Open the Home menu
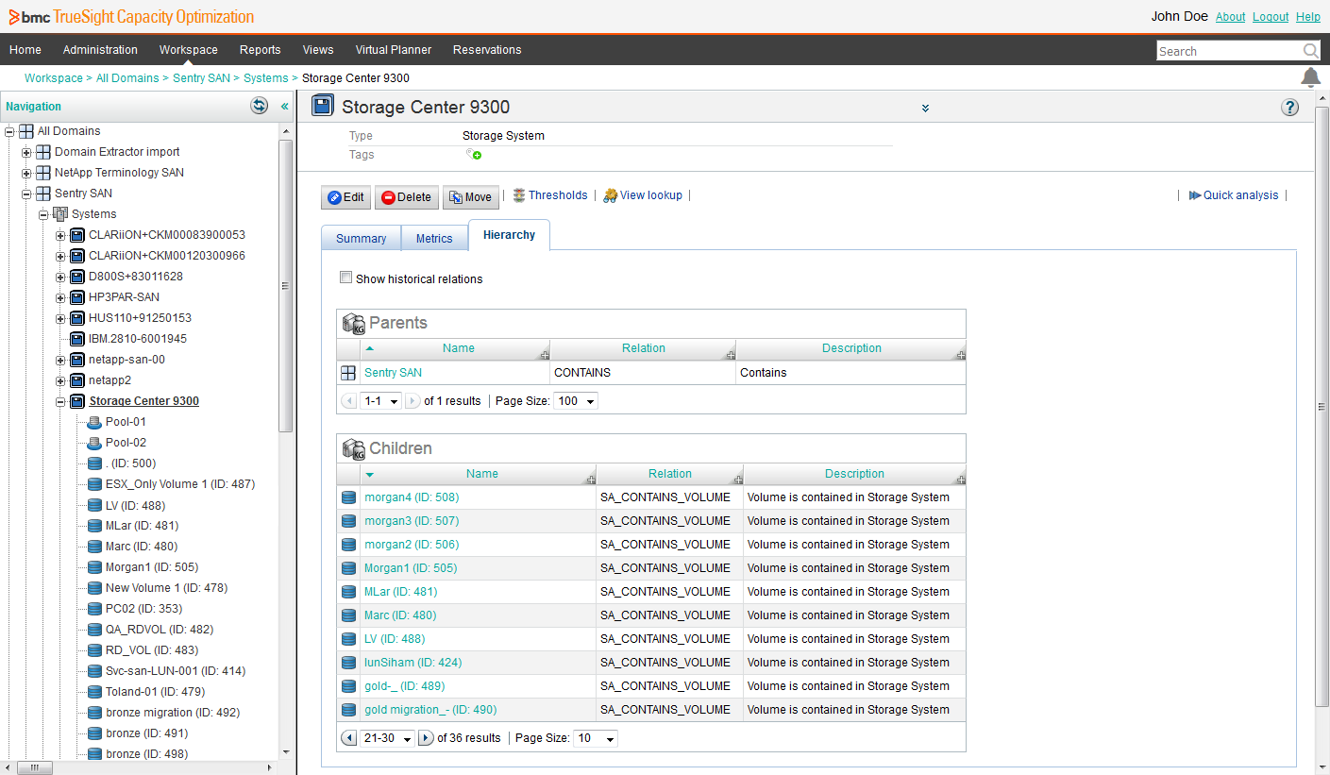Viewport: 1330px width, 775px height. click(25, 50)
